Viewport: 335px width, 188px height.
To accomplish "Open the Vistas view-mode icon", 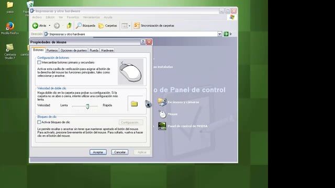I will (x=125, y=26).
